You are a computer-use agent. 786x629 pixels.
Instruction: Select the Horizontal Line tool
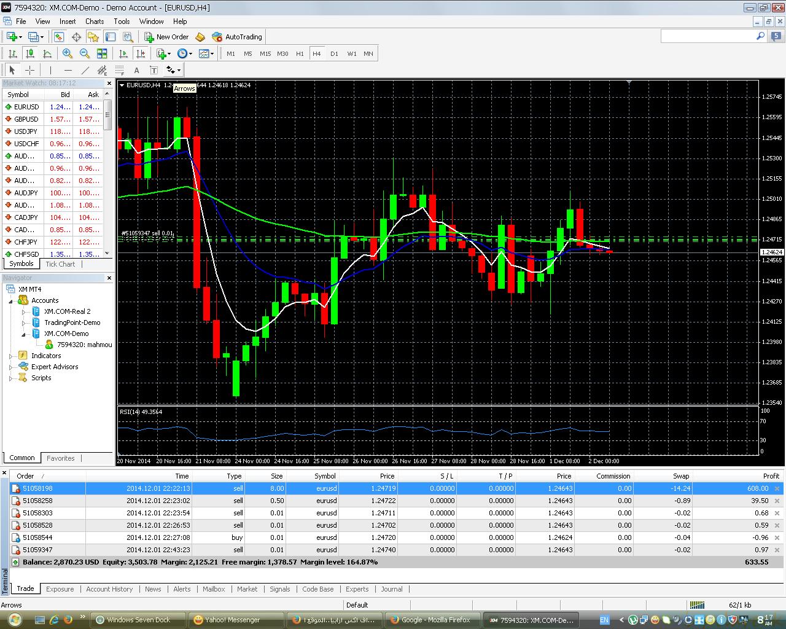(x=68, y=70)
